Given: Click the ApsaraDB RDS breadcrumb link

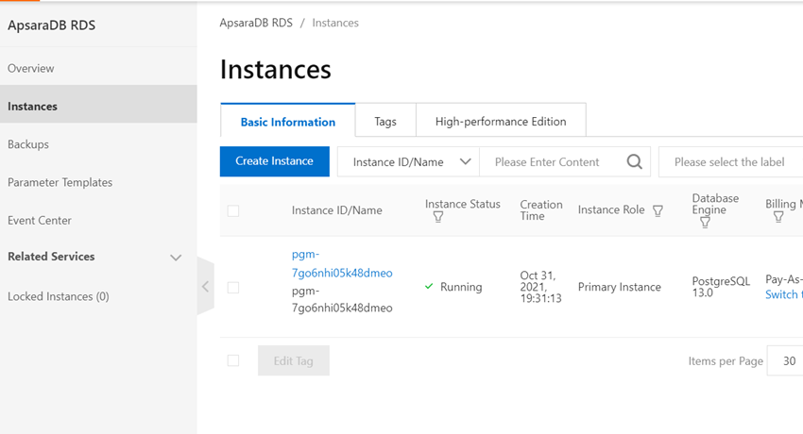Looking at the screenshot, I should (256, 23).
